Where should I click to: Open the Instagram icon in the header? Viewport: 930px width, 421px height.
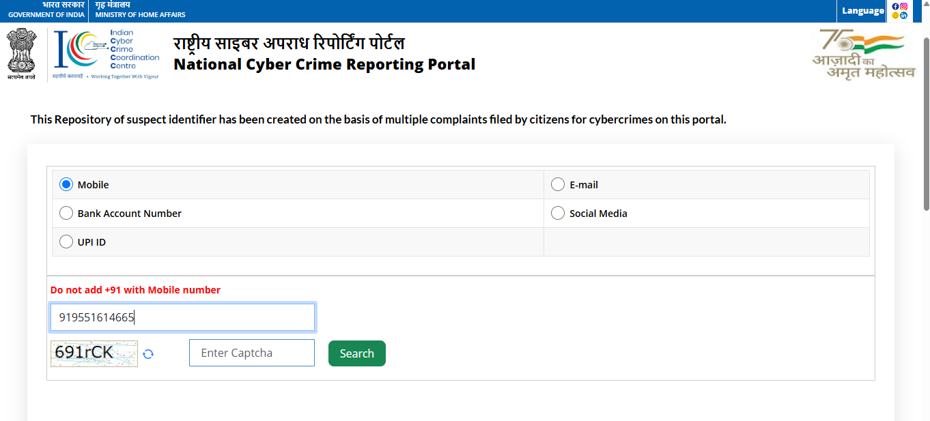click(x=904, y=6)
